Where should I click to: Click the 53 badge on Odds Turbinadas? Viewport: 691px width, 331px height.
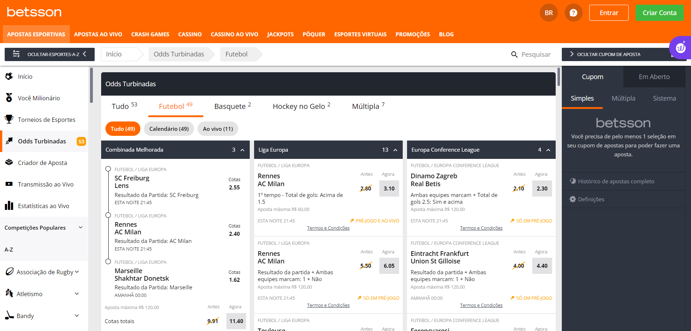(81, 141)
